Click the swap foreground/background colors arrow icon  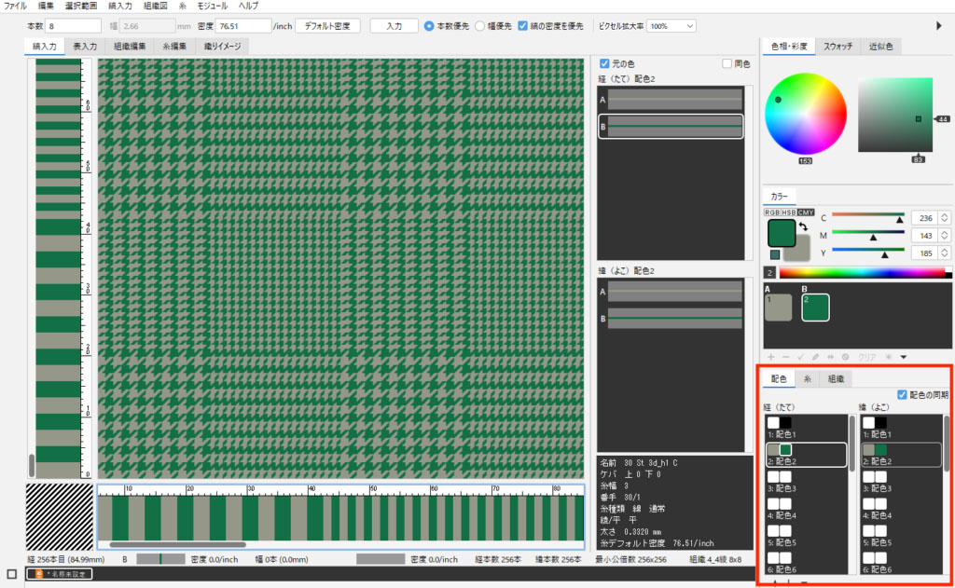point(803,226)
